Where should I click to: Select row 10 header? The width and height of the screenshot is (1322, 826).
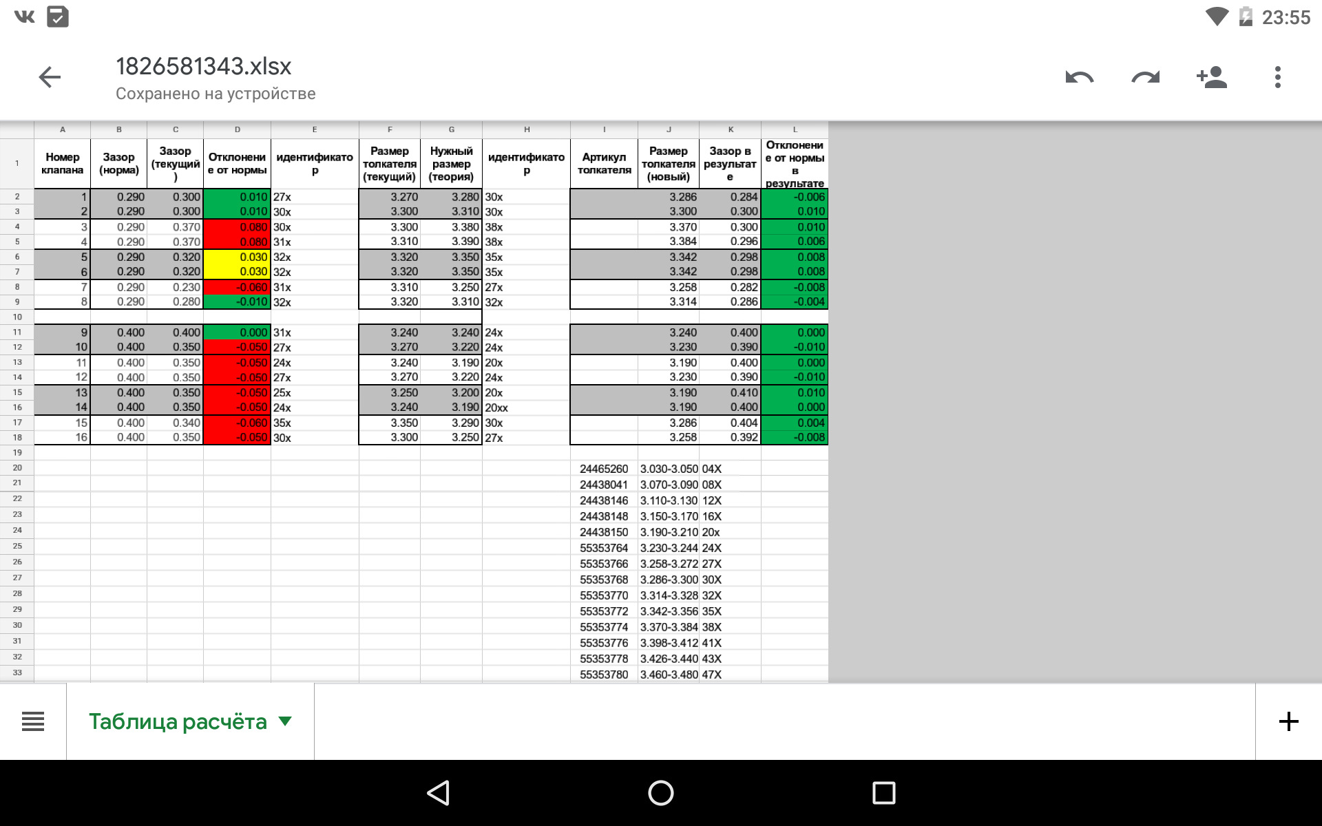(x=17, y=317)
